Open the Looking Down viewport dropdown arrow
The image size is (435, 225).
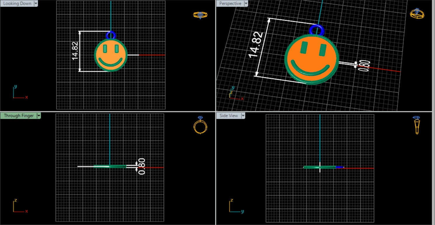pos(36,3)
